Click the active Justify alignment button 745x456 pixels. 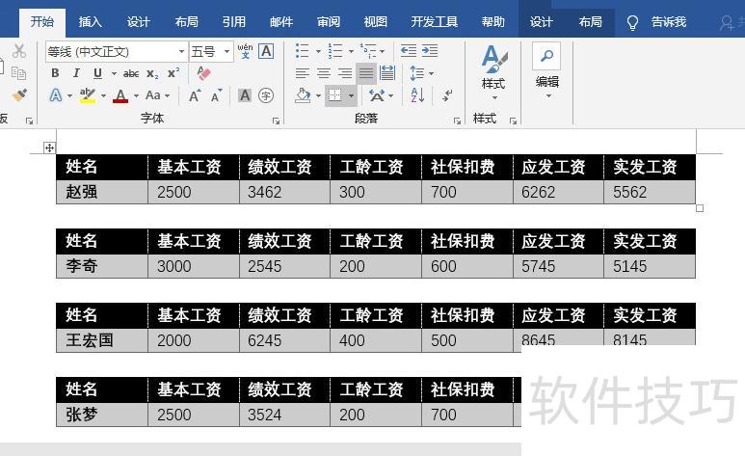366,73
